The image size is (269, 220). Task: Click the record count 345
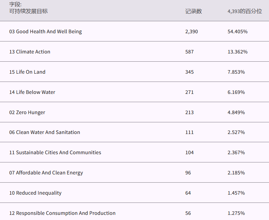click(x=189, y=72)
